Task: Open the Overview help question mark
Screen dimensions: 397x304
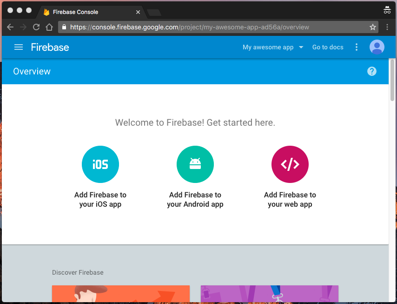Action: pos(372,71)
